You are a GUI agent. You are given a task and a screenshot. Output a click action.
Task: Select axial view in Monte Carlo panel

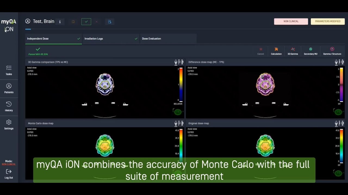click(176, 123)
